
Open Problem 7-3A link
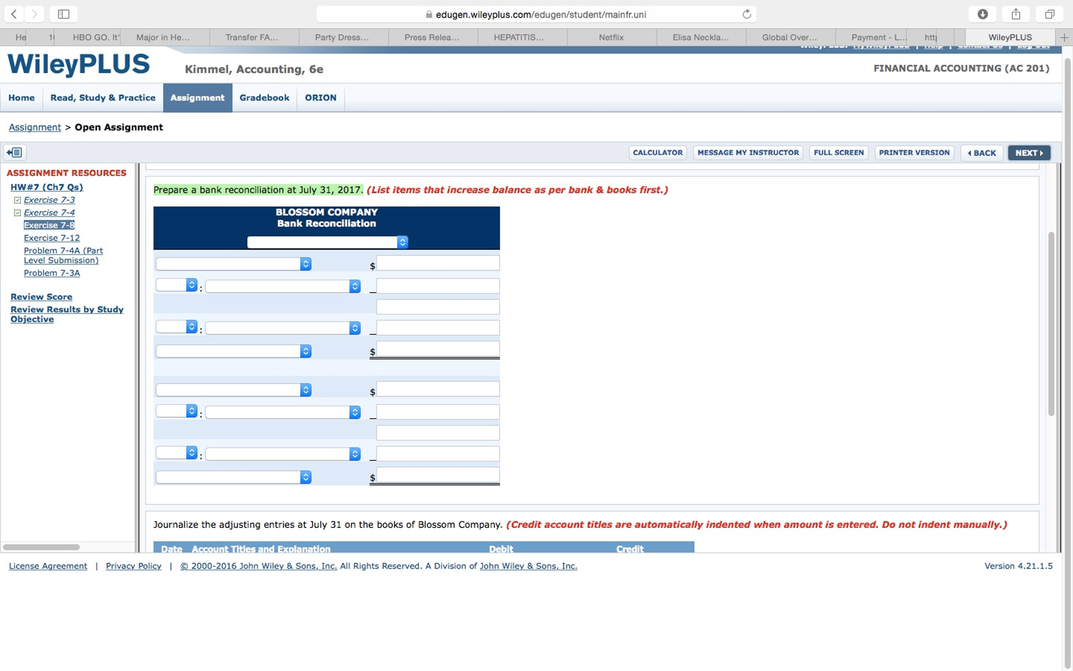(x=52, y=273)
